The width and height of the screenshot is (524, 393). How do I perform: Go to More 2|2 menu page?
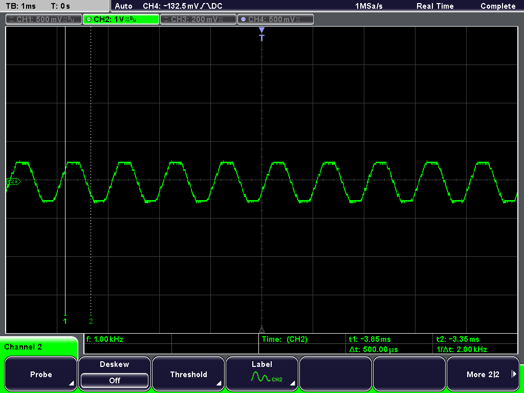483,374
